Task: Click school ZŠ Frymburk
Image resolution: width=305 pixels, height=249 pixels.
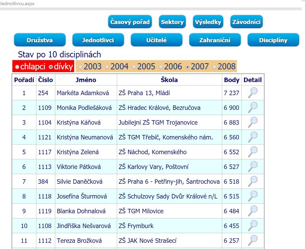Action: pyautogui.click(x=136, y=226)
